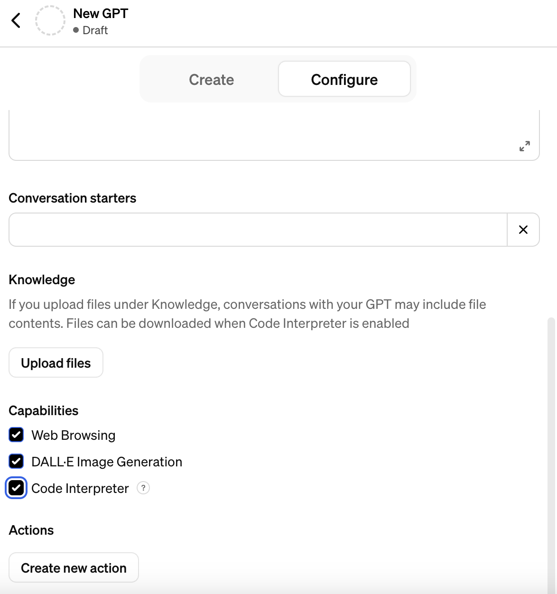
Task: Select the Configure tab
Action: 344,79
